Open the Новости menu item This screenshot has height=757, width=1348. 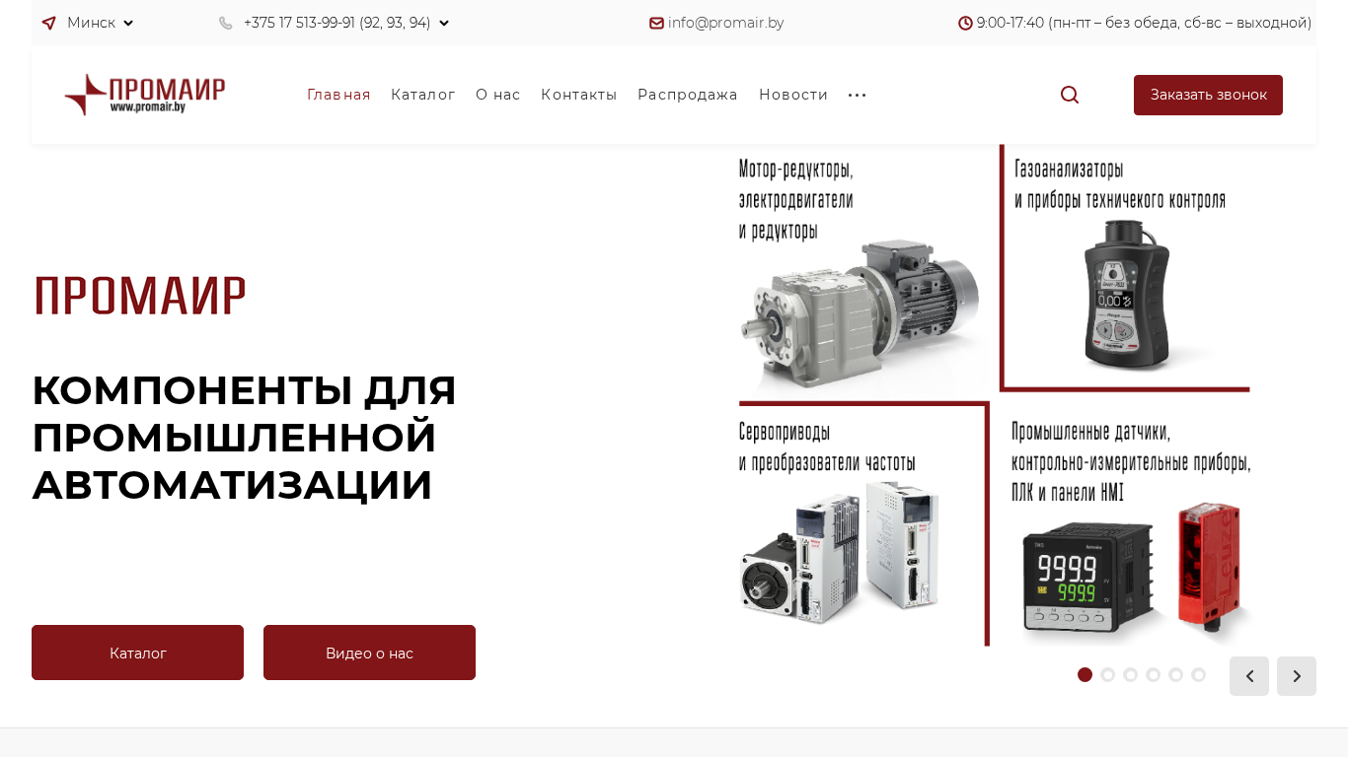793,95
